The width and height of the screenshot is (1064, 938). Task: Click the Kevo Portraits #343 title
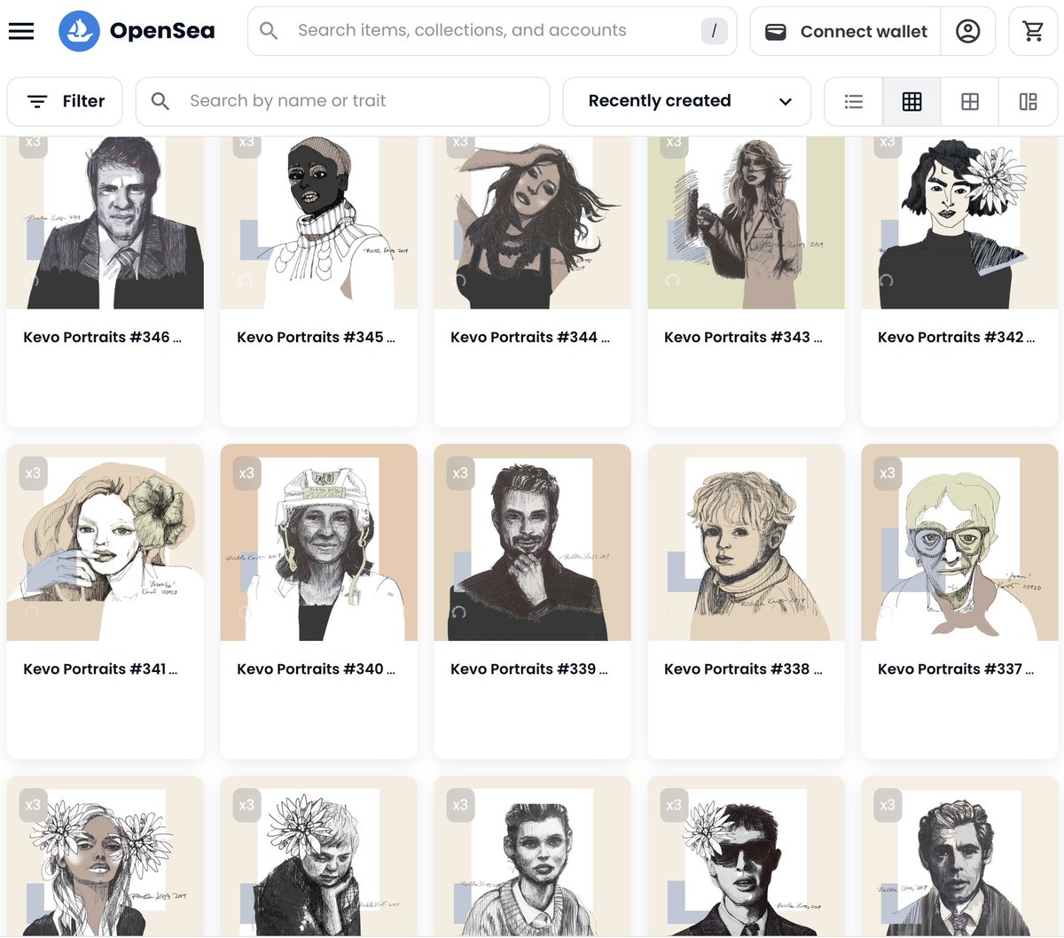(x=743, y=337)
